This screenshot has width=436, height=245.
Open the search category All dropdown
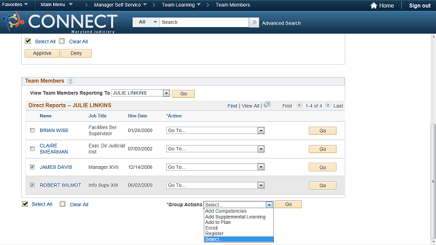click(x=146, y=22)
